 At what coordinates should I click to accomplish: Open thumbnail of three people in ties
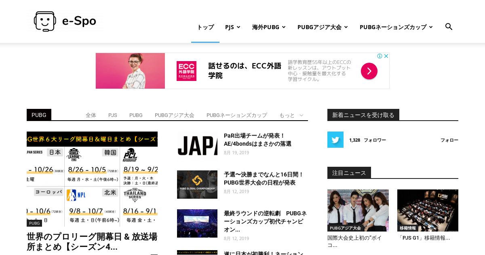click(358, 210)
